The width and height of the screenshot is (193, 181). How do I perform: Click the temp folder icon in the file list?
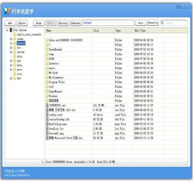[x=47, y=54]
